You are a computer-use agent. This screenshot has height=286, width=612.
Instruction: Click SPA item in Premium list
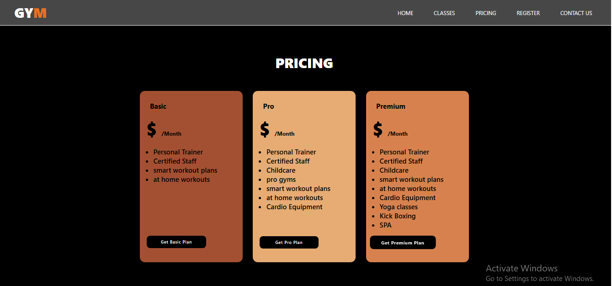click(385, 225)
